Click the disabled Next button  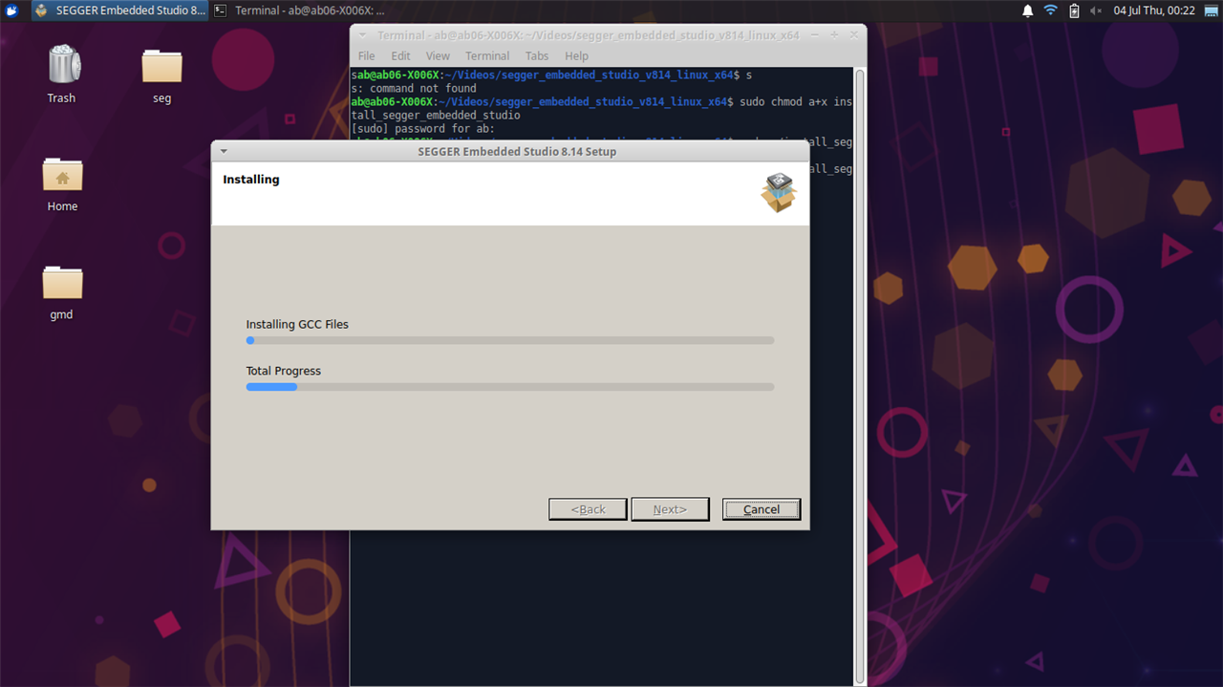[x=670, y=509]
